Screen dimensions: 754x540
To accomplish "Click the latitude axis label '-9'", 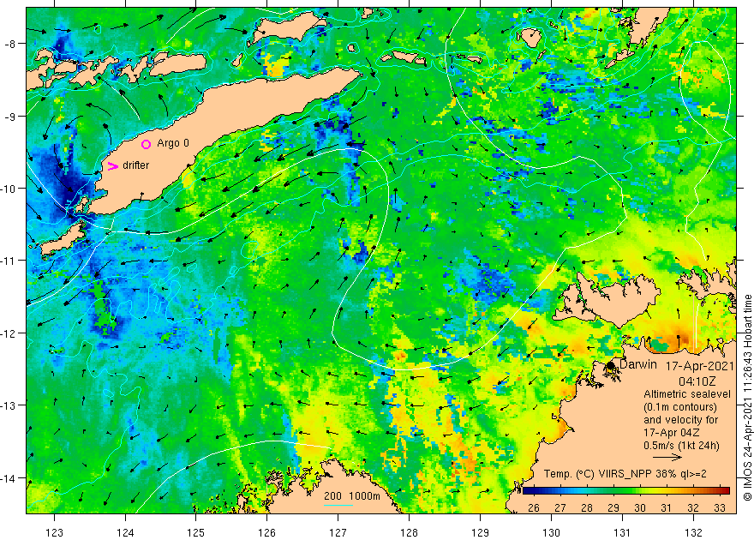I will pos(9,117).
